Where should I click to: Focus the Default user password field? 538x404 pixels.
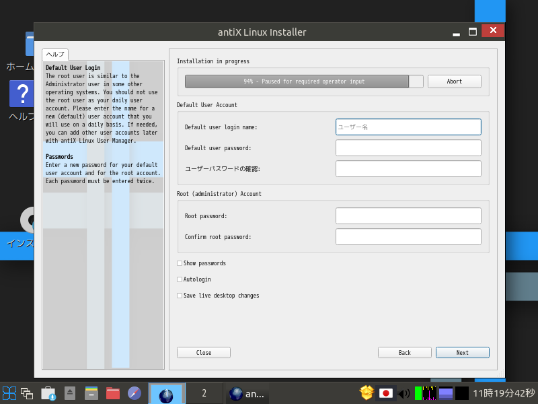408,148
